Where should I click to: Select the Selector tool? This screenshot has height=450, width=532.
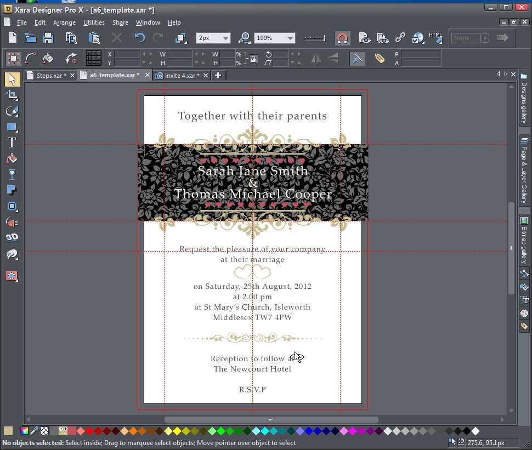pyautogui.click(x=12, y=79)
